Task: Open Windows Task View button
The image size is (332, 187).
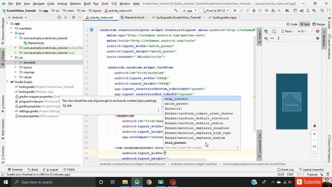Action: 113,182
